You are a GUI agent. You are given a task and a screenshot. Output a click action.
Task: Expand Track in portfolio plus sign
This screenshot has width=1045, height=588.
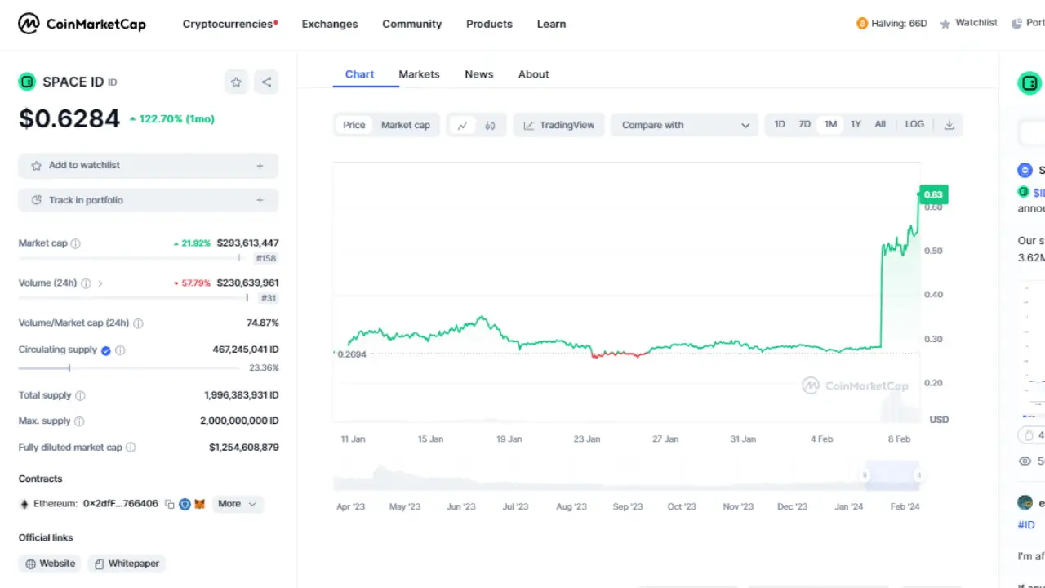(260, 200)
